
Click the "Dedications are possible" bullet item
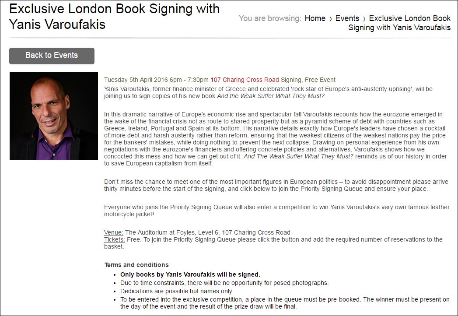177,291
